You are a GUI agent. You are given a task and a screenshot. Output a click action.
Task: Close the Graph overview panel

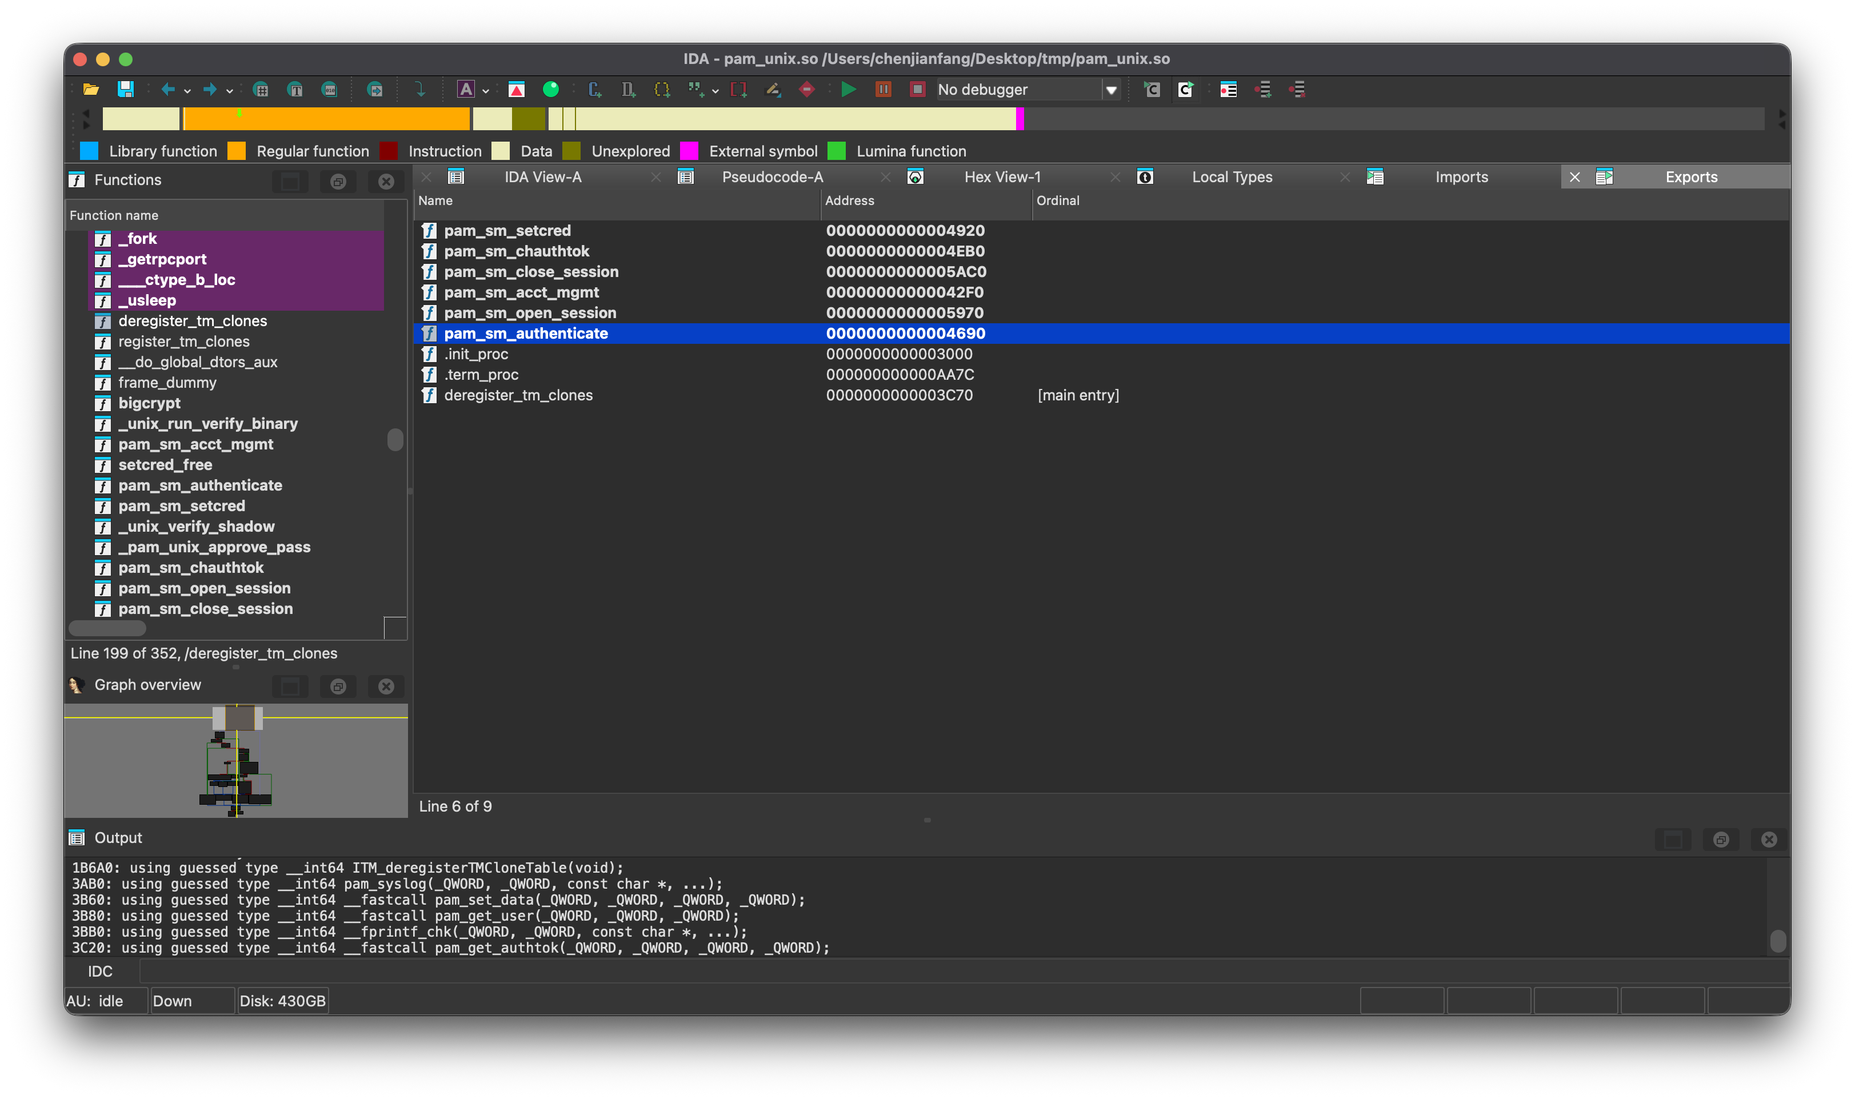pos(386,687)
